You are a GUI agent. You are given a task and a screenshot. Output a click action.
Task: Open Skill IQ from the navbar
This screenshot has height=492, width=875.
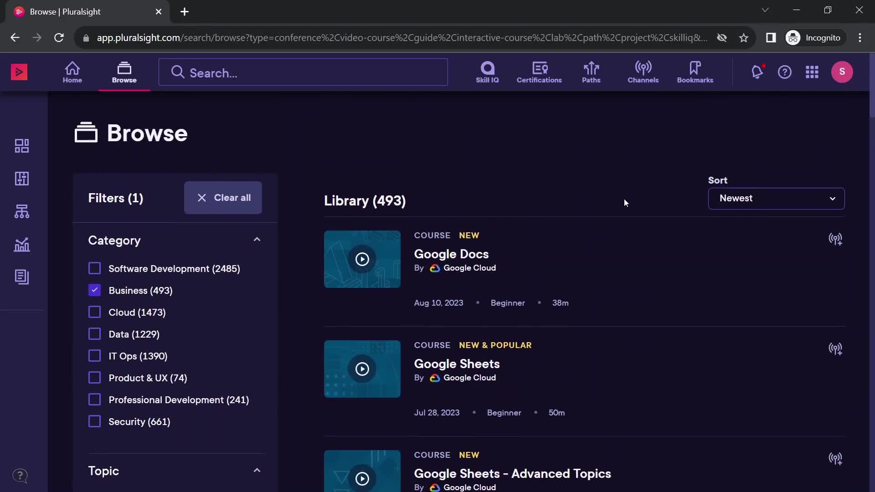[487, 72]
